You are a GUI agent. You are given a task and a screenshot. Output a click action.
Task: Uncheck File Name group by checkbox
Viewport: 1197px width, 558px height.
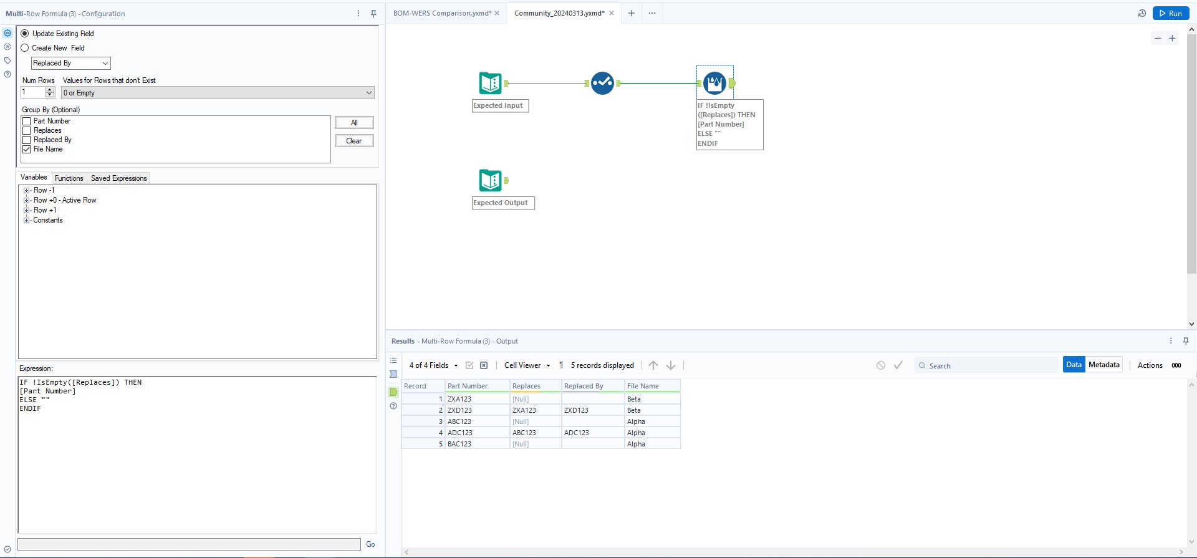click(27, 150)
